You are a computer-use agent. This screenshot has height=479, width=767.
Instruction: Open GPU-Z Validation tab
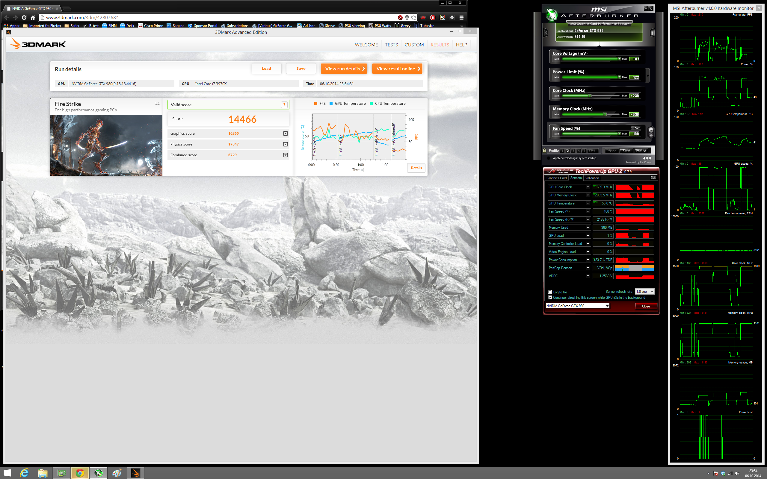point(592,178)
